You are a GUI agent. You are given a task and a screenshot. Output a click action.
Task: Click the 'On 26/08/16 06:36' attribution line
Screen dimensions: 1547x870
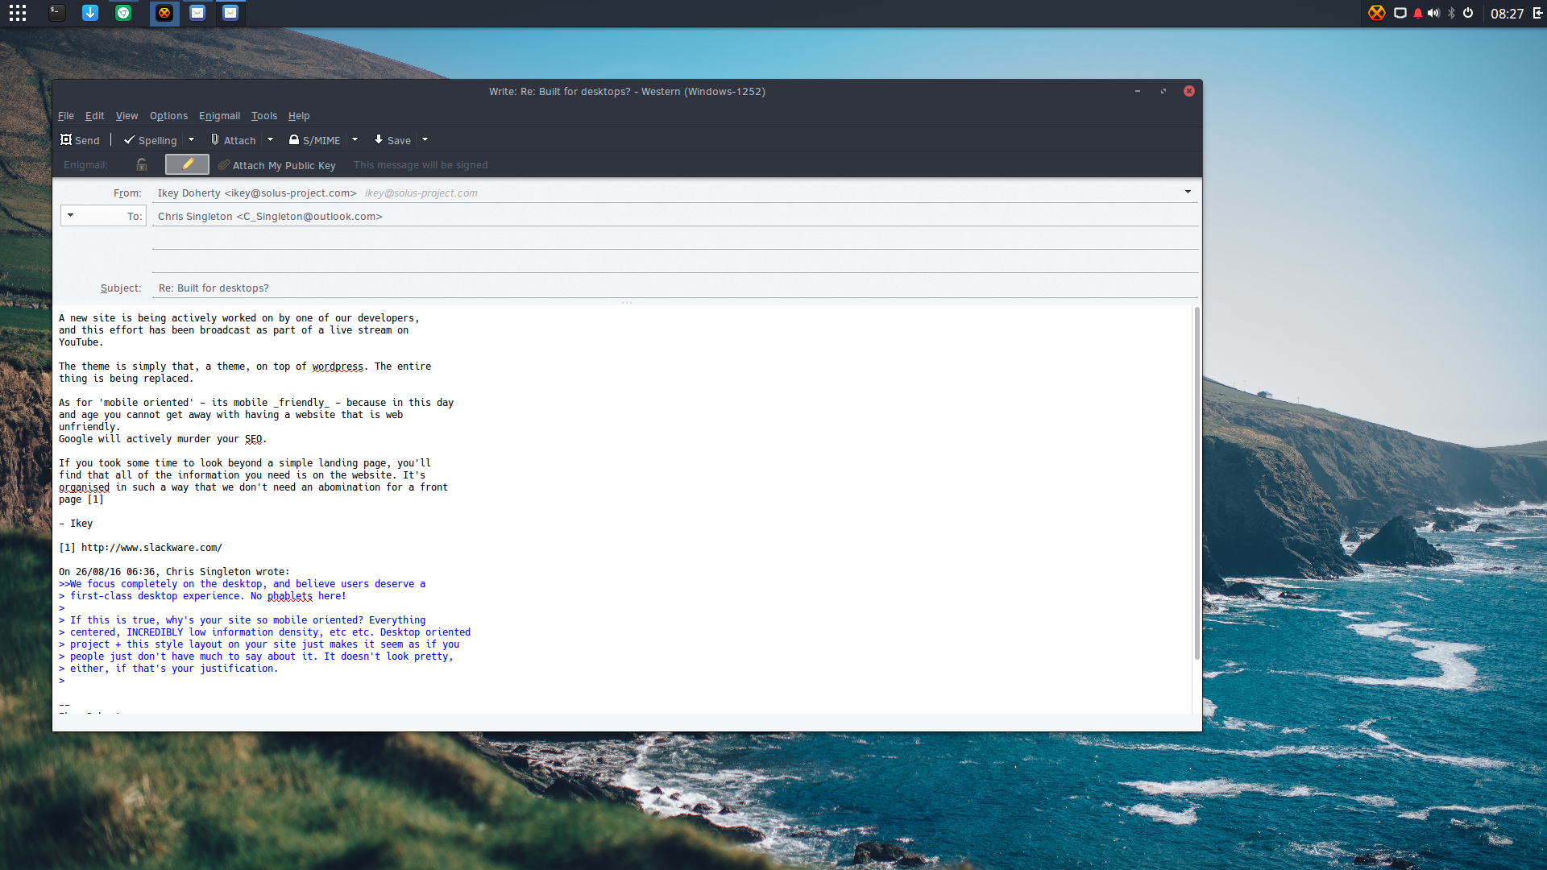click(x=174, y=572)
